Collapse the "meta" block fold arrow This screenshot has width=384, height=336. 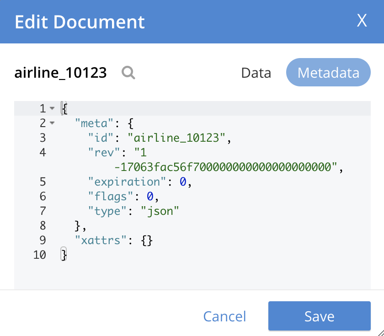(52, 123)
